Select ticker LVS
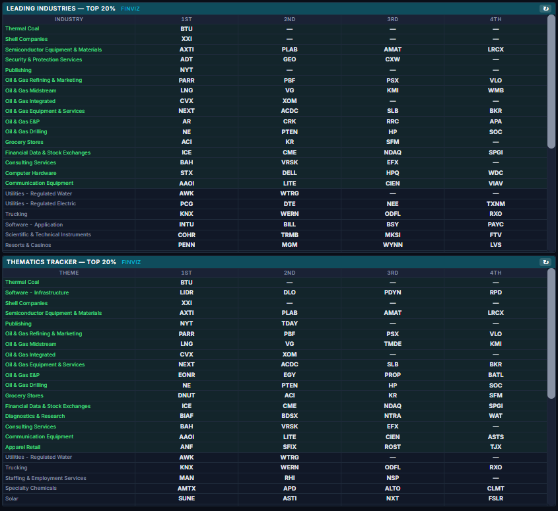Image resolution: width=558 pixels, height=511 pixels. pyautogui.click(x=496, y=245)
